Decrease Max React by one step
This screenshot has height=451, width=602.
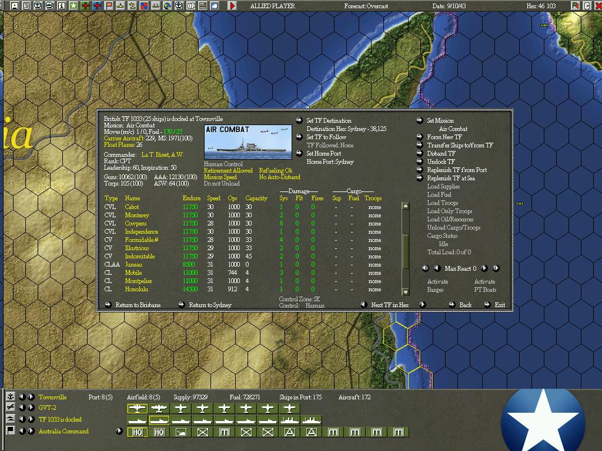click(437, 268)
